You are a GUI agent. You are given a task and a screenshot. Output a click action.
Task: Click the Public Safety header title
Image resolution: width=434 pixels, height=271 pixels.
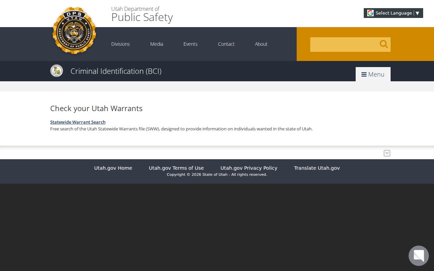click(142, 17)
